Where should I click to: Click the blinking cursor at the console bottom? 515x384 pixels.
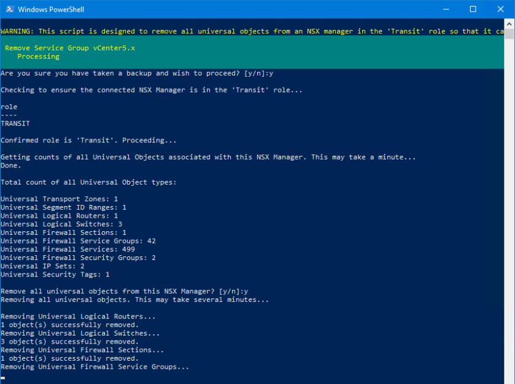3,377
